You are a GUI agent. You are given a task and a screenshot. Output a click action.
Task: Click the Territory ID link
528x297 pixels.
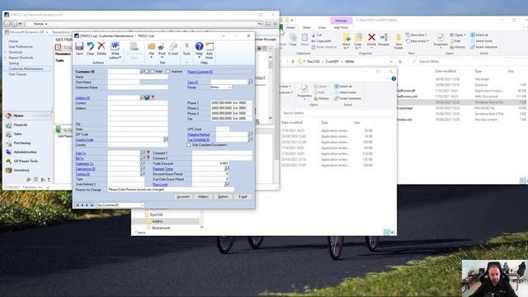(x=82, y=174)
